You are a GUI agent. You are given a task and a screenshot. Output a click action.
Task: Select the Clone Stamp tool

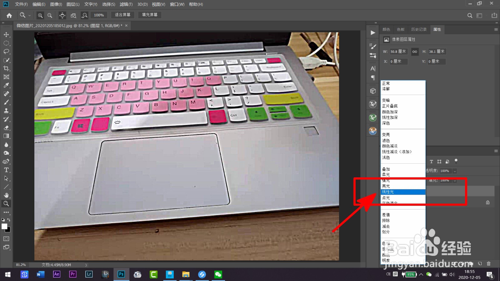(x=6, y=111)
